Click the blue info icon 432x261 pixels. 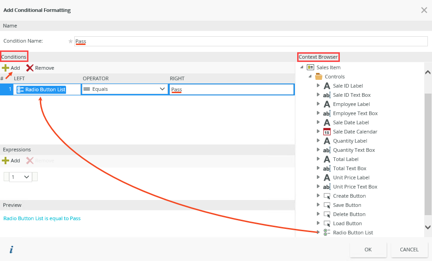[x=11, y=250]
